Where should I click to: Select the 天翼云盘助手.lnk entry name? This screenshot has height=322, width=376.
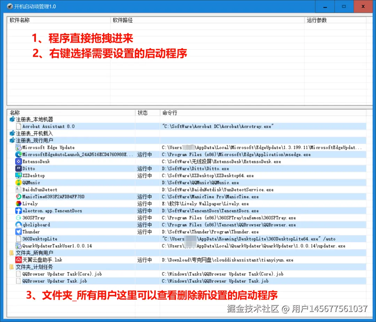42,260
